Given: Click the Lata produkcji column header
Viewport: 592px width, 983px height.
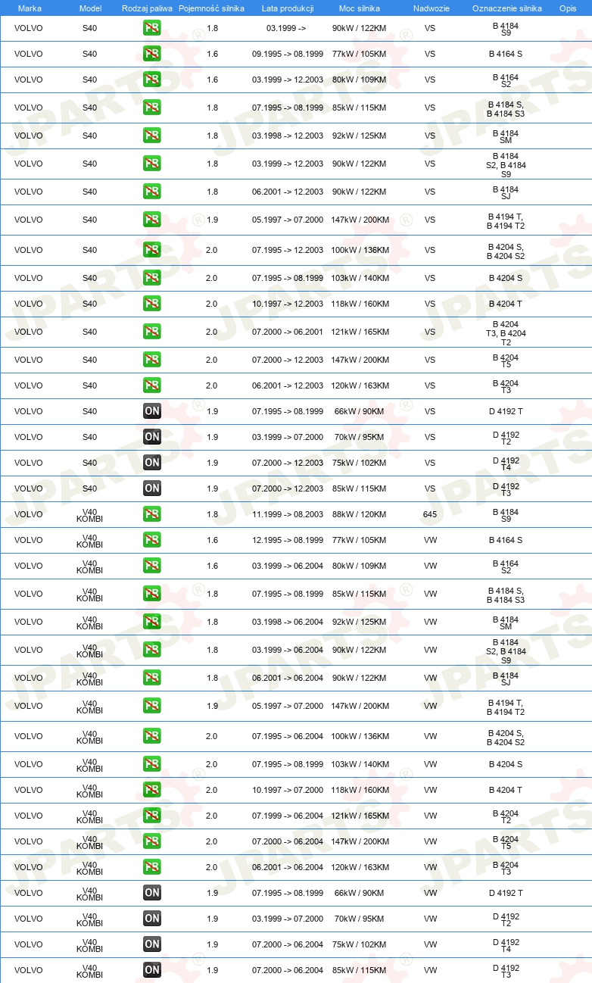Looking at the screenshot, I should (288, 8).
